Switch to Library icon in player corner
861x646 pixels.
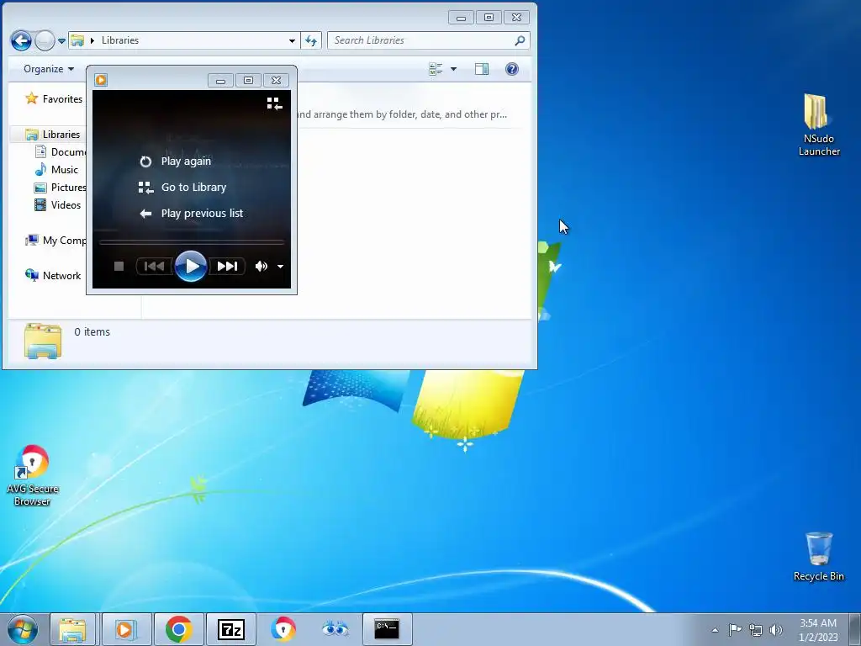(x=274, y=103)
